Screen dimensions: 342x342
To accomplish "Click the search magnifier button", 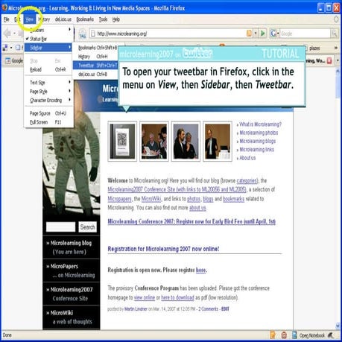I will 334,33.
